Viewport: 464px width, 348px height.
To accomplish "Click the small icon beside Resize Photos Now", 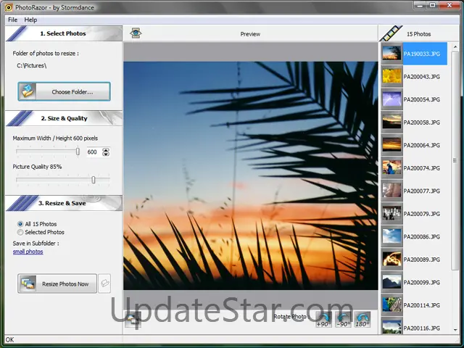I will (x=105, y=283).
